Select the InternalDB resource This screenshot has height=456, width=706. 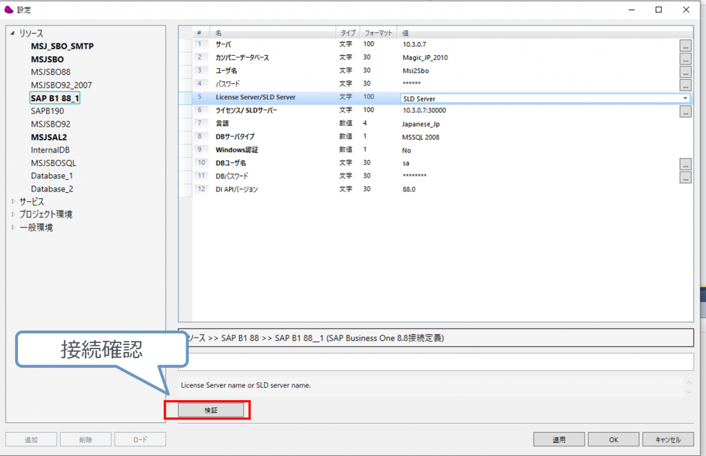click(50, 149)
